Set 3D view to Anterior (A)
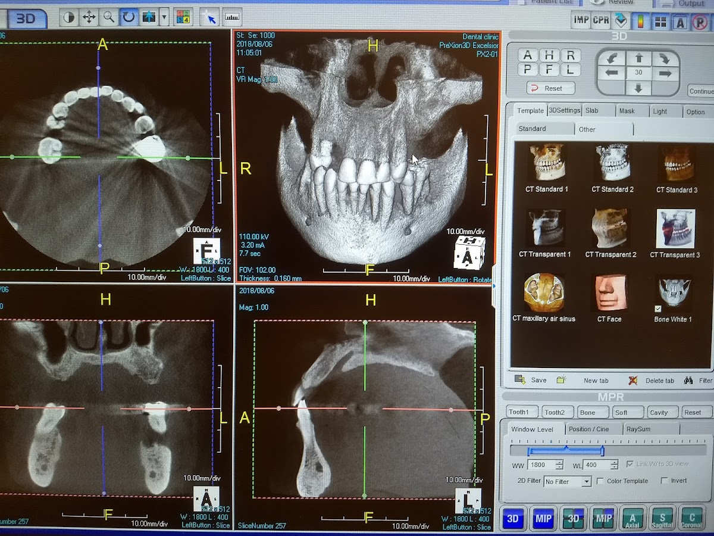The width and height of the screenshot is (714, 536). tap(527, 55)
